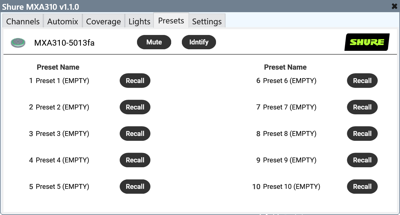Recall Preset 7
This screenshot has height=215, width=400.
[362, 107]
